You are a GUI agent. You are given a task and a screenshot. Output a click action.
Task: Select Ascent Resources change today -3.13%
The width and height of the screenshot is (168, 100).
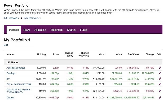(85, 68)
